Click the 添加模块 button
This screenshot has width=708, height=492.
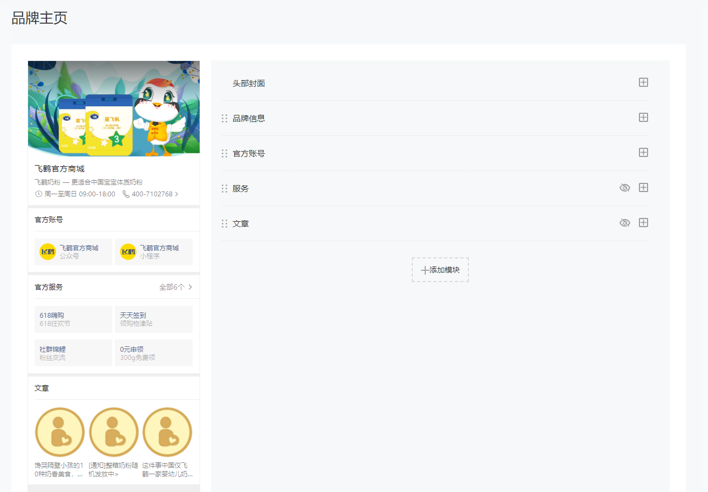pyautogui.click(x=440, y=270)
